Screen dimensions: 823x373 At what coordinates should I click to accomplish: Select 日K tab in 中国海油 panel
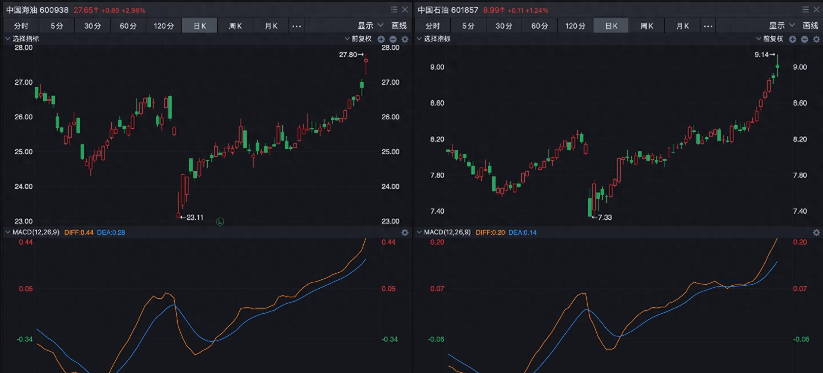click(x=200, y=26)
